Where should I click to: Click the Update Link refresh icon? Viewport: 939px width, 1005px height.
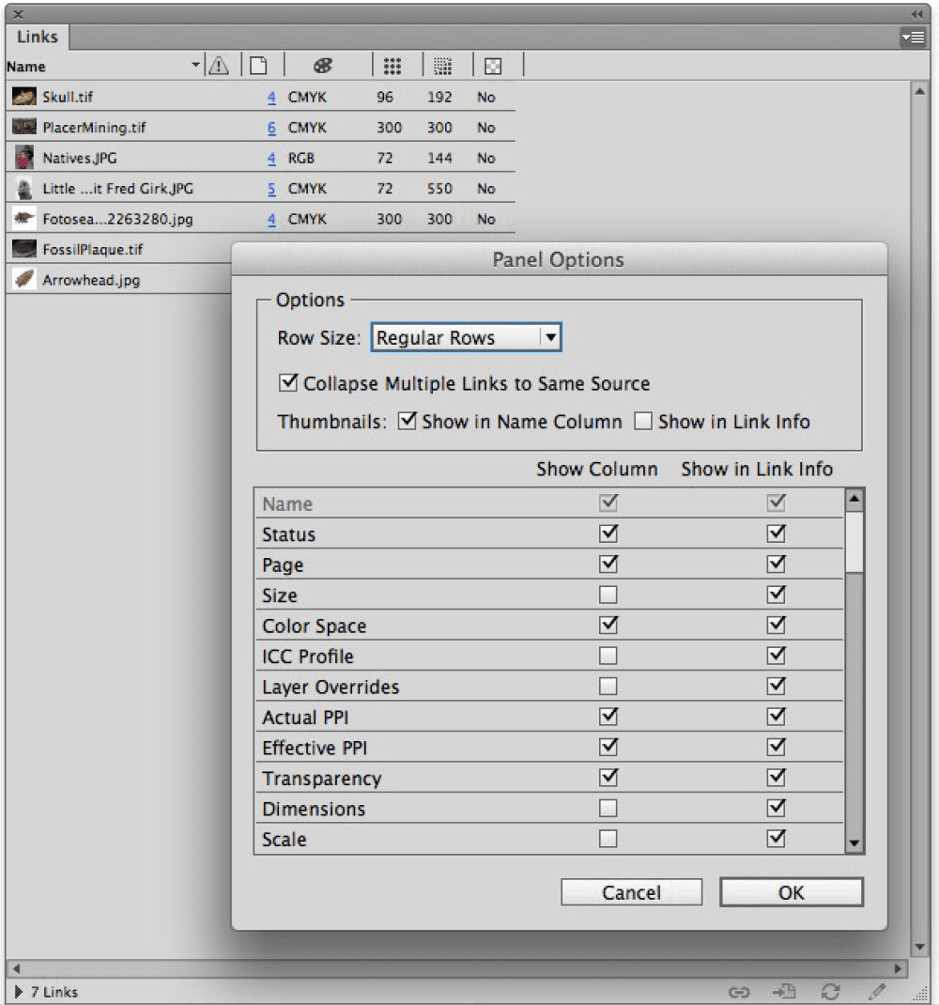coord(829,992)
